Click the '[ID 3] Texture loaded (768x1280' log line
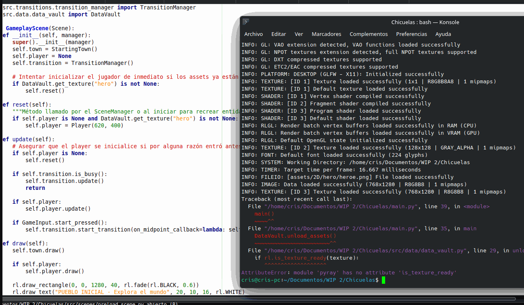Image resolution: width=524 pixels, height=305 pixels. 374,192
